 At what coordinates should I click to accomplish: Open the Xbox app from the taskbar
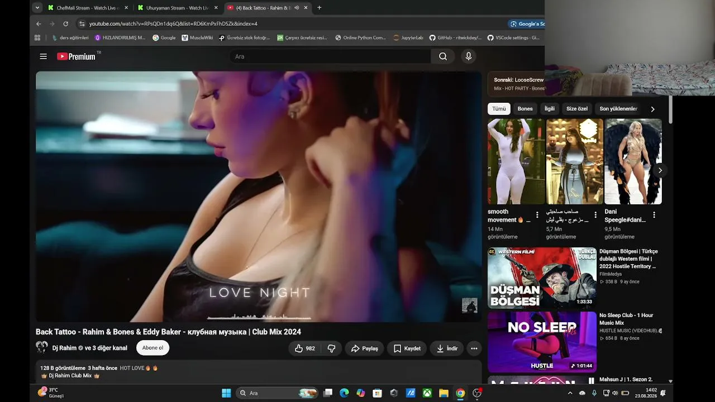(427, 393)
